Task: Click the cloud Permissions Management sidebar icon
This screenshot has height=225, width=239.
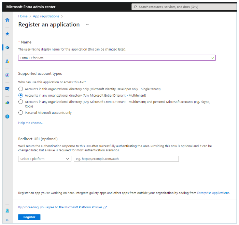Action: click(7, 102)
